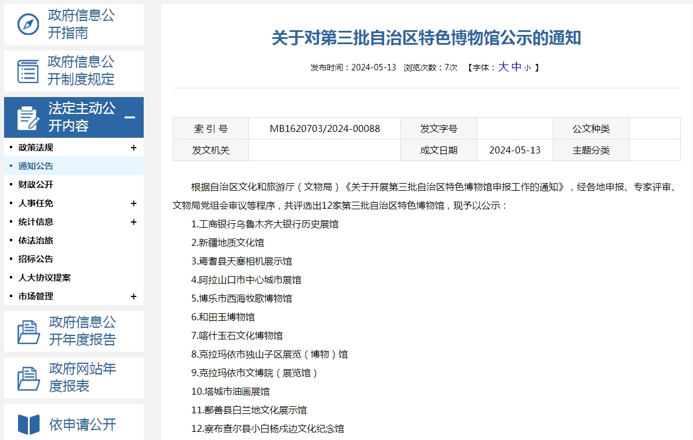Click index number MB1620703/2024-00088
This screenshot has height=440, width=693.
pos(325,128)
